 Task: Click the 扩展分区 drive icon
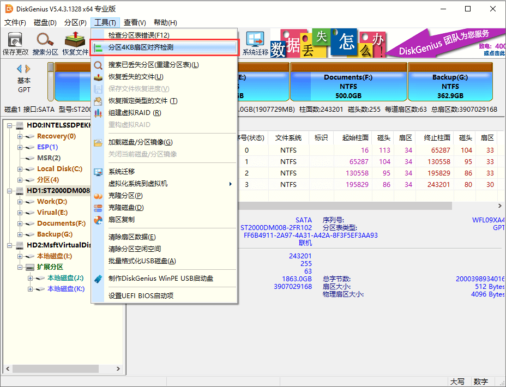click(30, 267)
